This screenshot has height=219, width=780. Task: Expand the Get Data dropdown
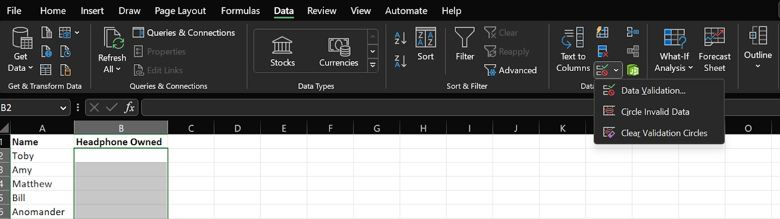pos(20,50)
